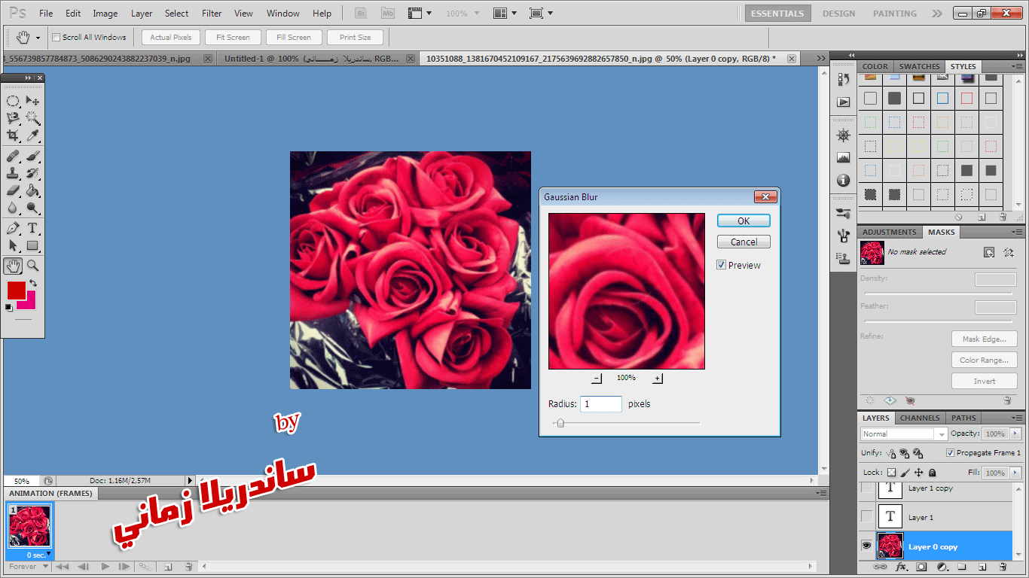Click the Radius slider handle
This screenshot has width=1029, height=578.
(x=560, y=423)
